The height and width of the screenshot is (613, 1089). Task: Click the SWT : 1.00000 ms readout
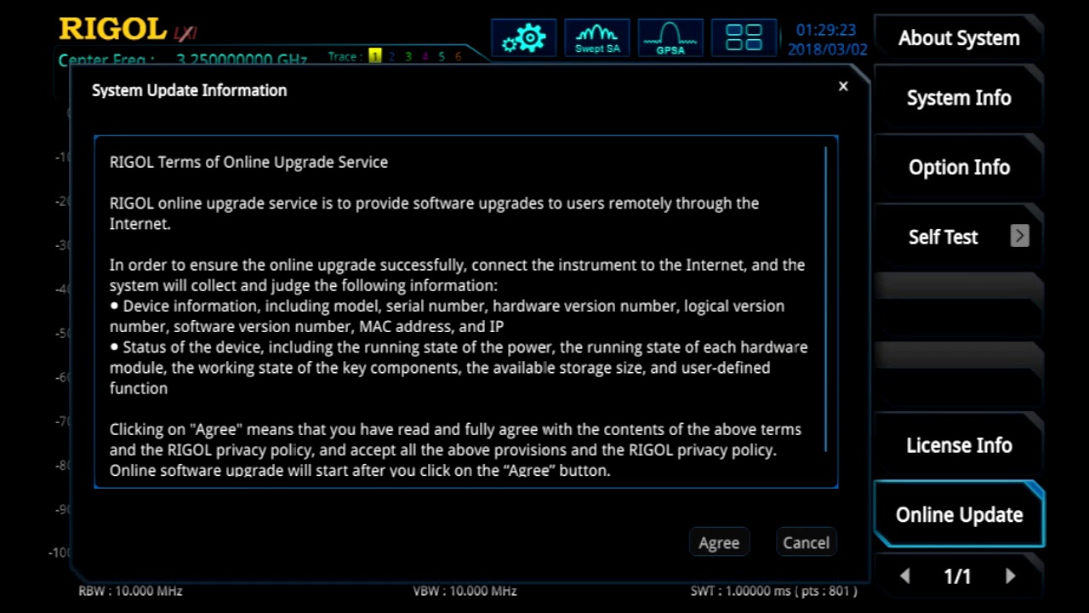point(773,591)
